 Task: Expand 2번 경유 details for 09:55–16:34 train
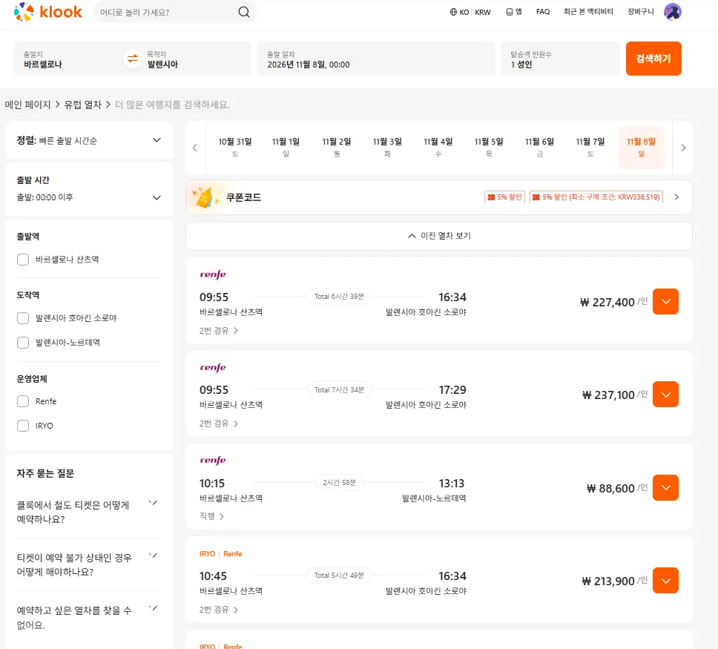218,331
